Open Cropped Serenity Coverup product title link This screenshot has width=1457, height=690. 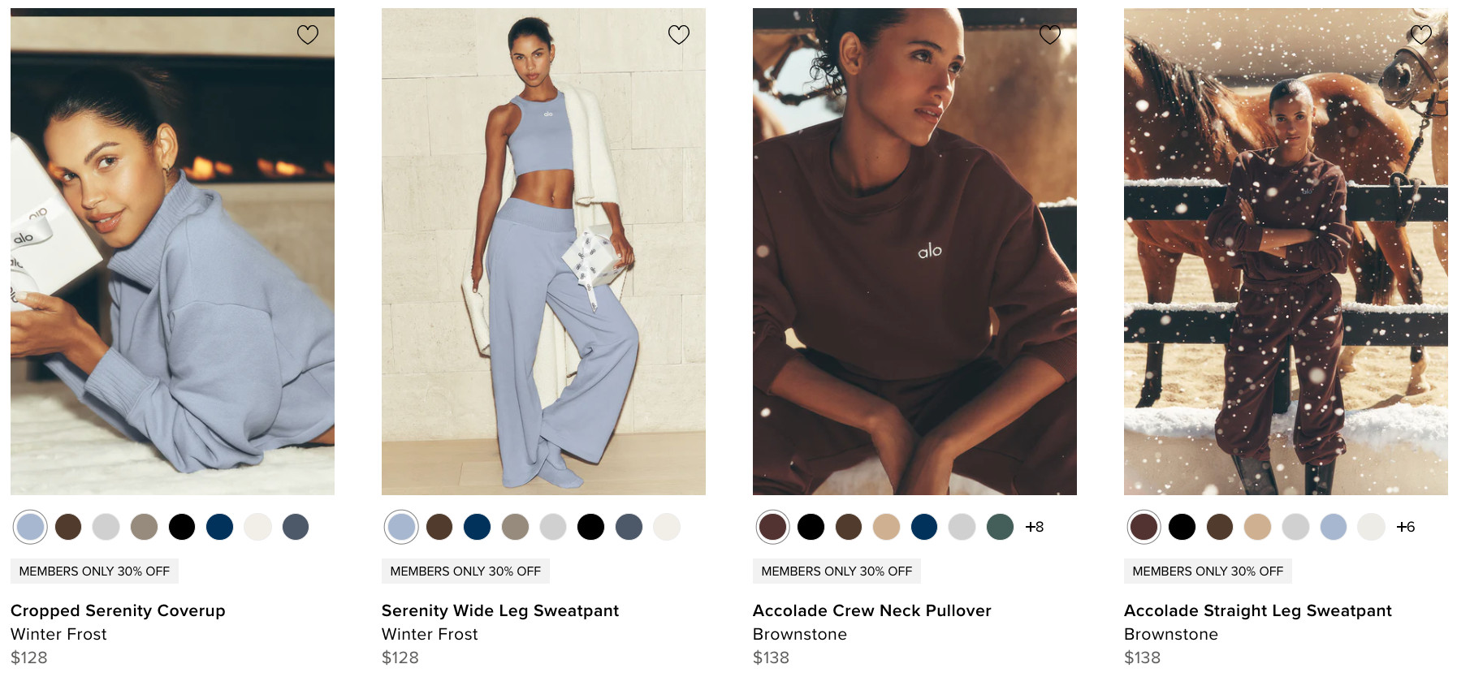point(118,610)
